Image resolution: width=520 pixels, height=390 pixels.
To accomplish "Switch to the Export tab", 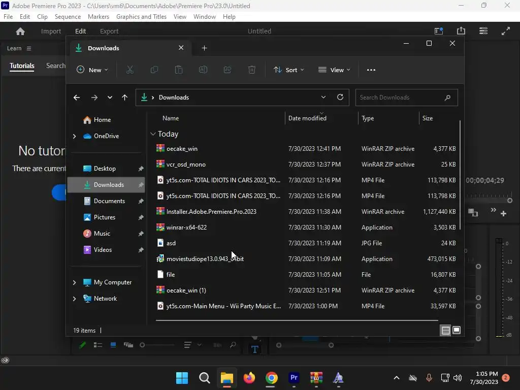I will pyautogui.click(x=109, y=31).
